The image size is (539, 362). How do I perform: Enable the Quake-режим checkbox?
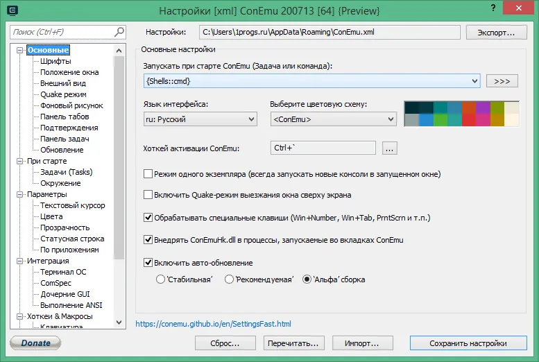coord(148,195)
